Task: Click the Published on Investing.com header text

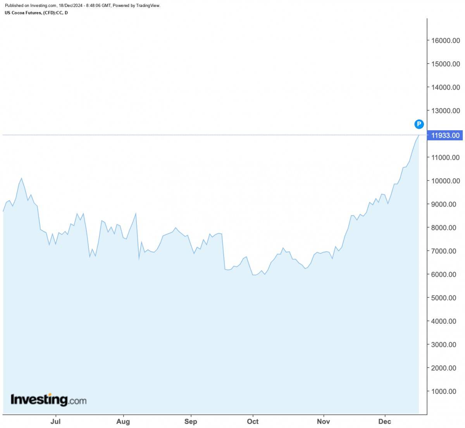Action: click(82, 5)
